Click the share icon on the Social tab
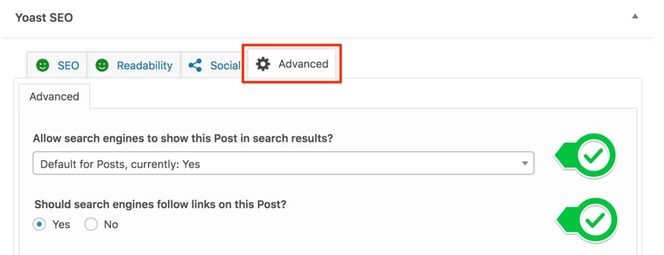664x255 pixels. 195,66
